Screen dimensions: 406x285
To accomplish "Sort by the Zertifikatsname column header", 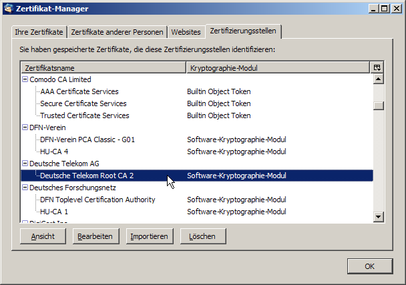I will pos(103,68).
